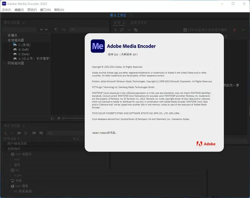Click the create new preset plus icon
The width and height of the screenshot is (250, 198).
(5, 133)
